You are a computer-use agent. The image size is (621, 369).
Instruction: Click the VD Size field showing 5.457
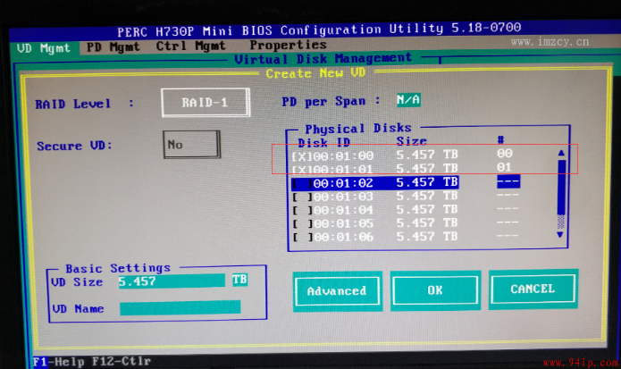click(172, 281)
